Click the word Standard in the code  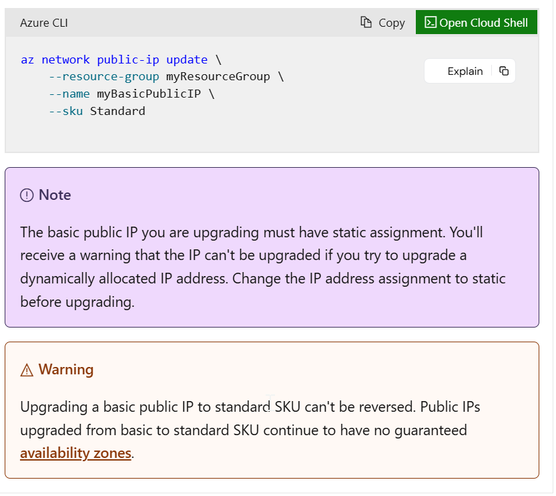point(117,111)
